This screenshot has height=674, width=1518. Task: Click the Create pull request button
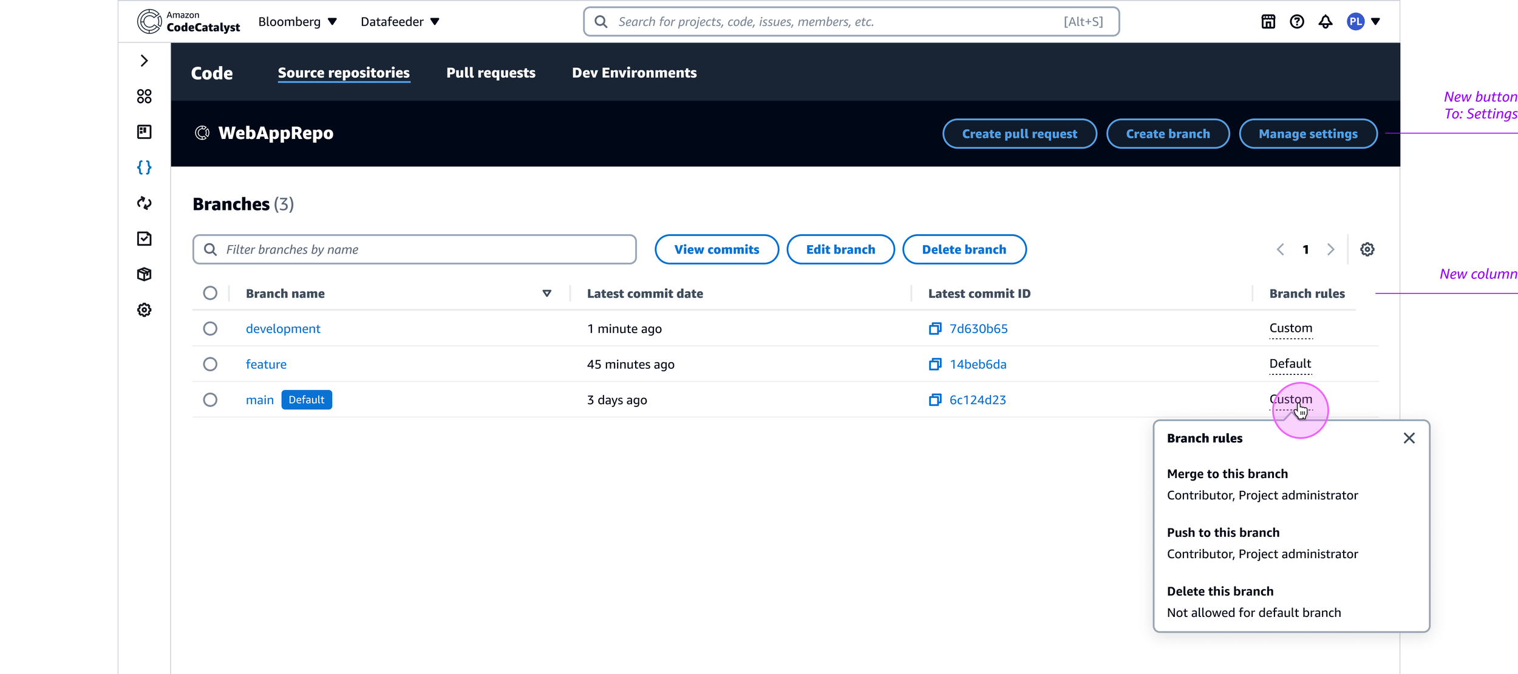[x=1019, y=134]
